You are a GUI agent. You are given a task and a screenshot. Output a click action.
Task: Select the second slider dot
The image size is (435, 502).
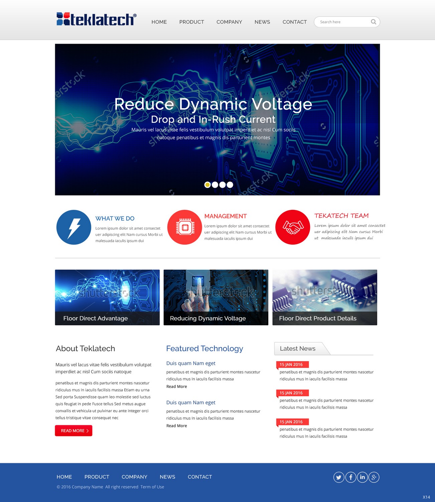(215, 185)
